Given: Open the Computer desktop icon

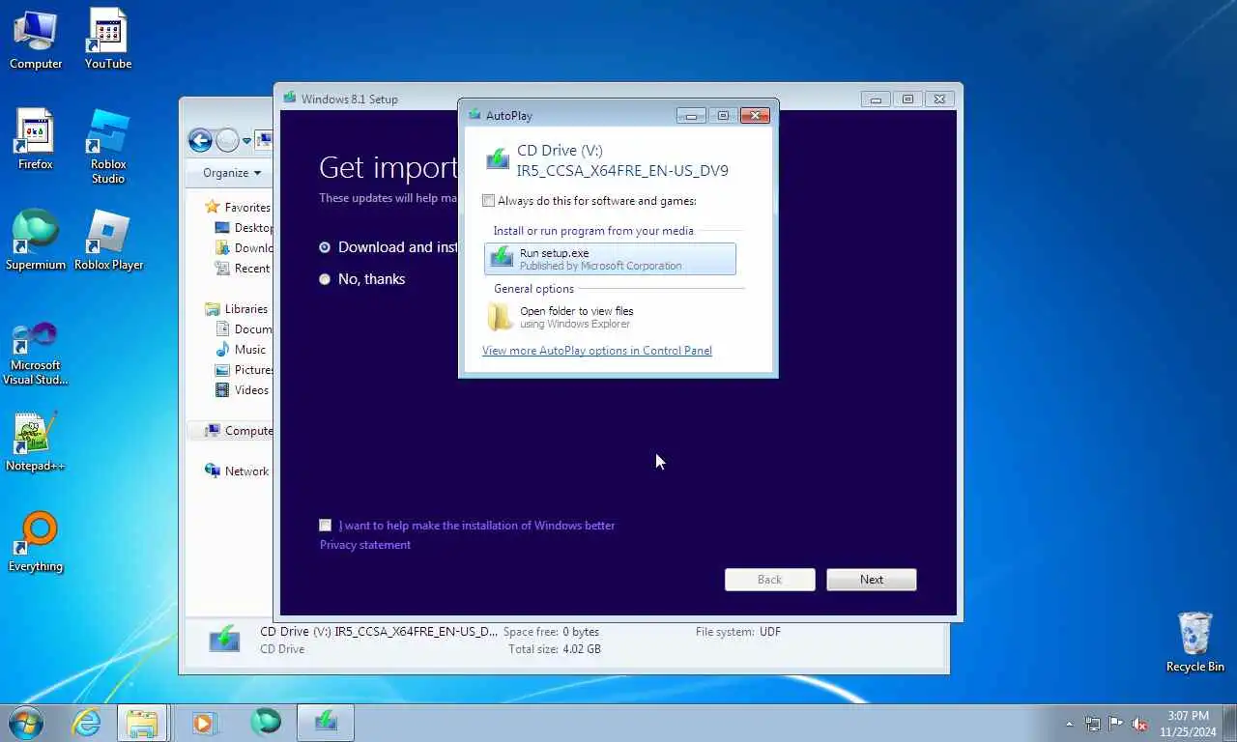Looking at the screenshot, I should [36, 39].
